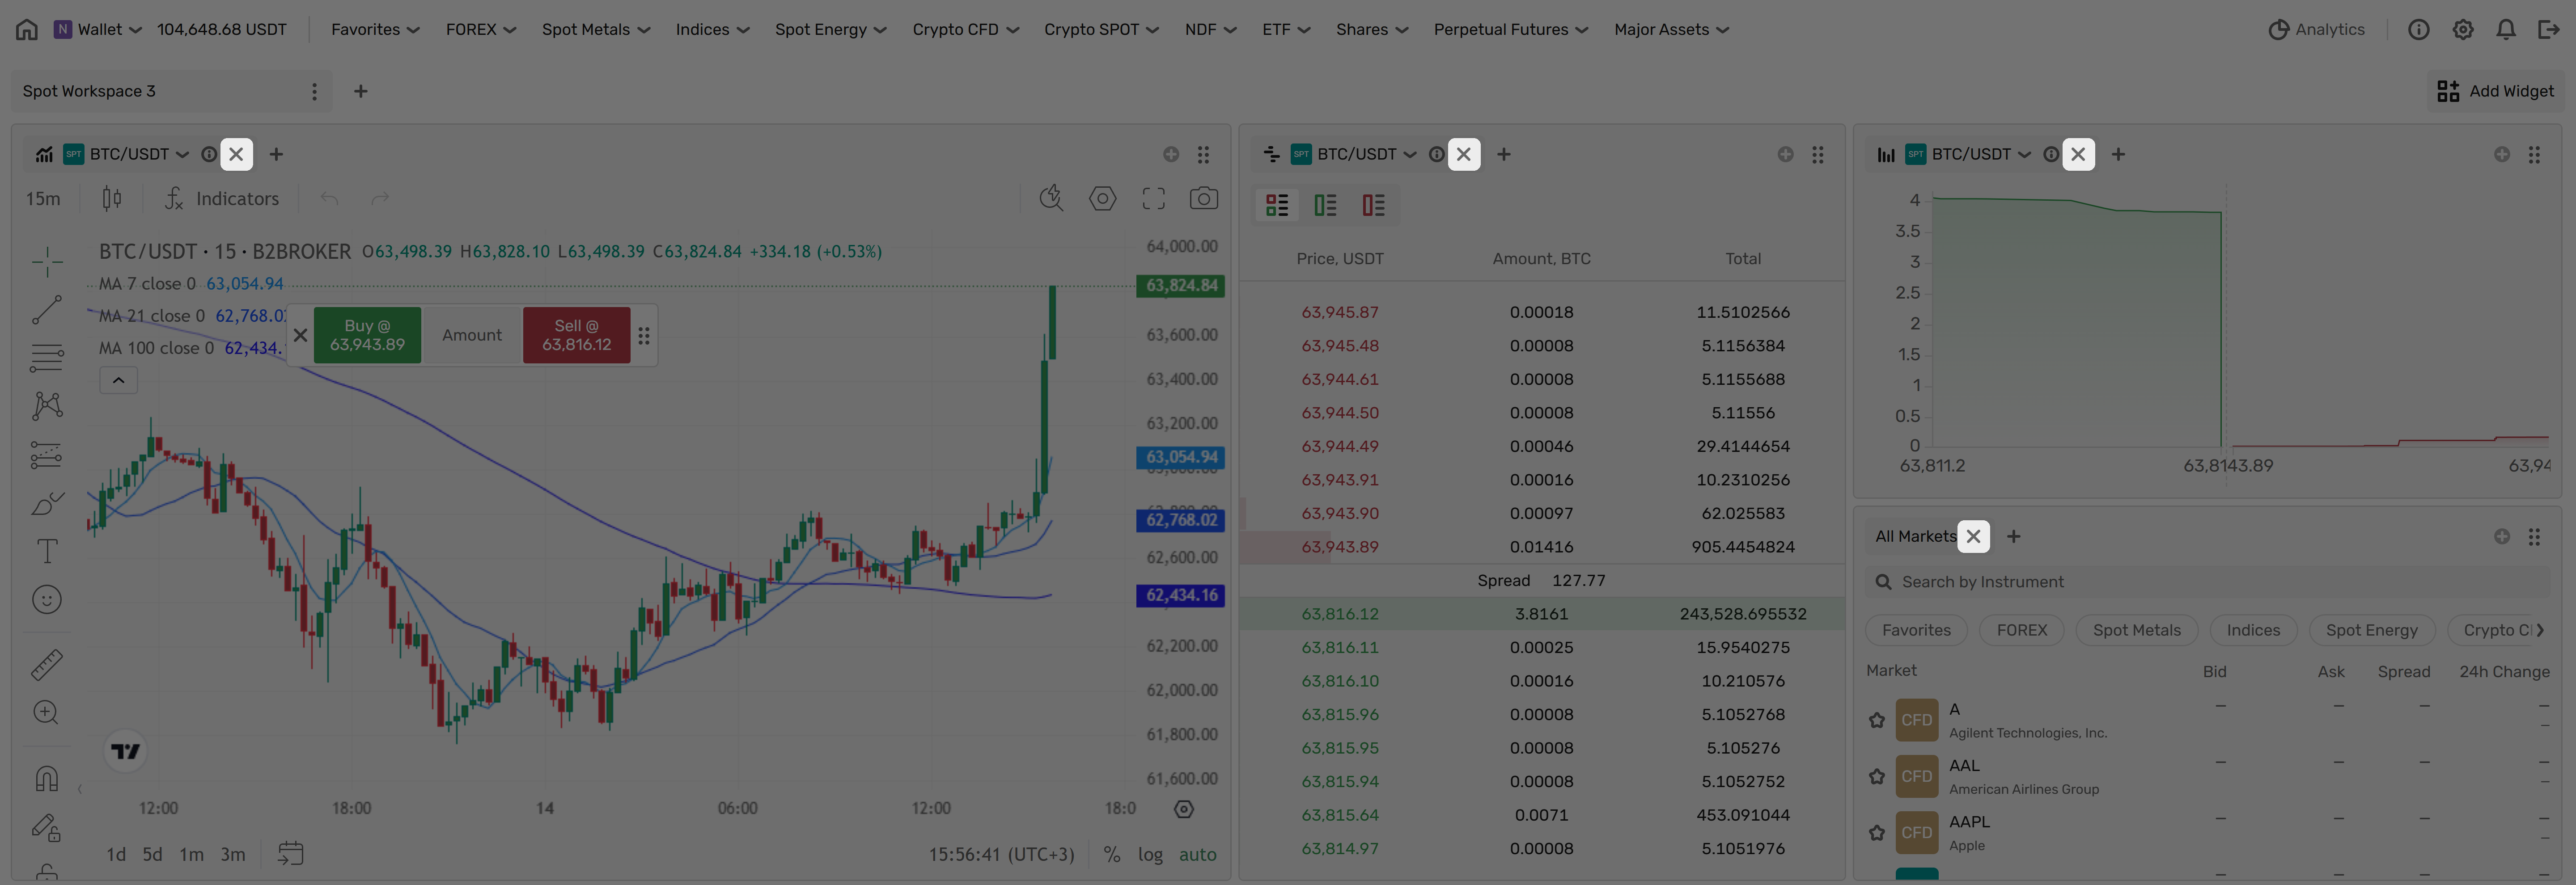Go to the home icon
The height and width of the screenshot is (885, 2576).
(27, 30)
